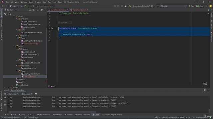
Task: Open the Build menu
Action: (44, 2)
